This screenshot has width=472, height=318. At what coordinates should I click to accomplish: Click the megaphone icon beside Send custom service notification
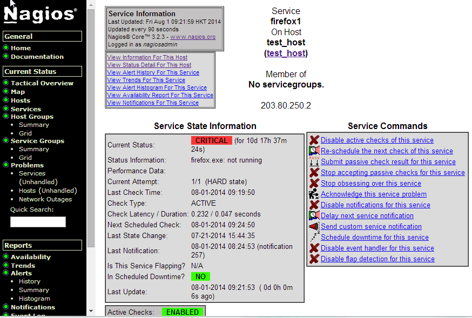coord(314,227)
